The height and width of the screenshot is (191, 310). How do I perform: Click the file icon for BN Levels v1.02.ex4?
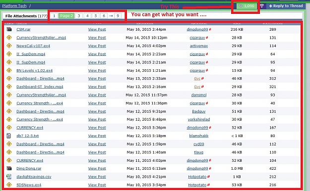[x=9, y=70]
